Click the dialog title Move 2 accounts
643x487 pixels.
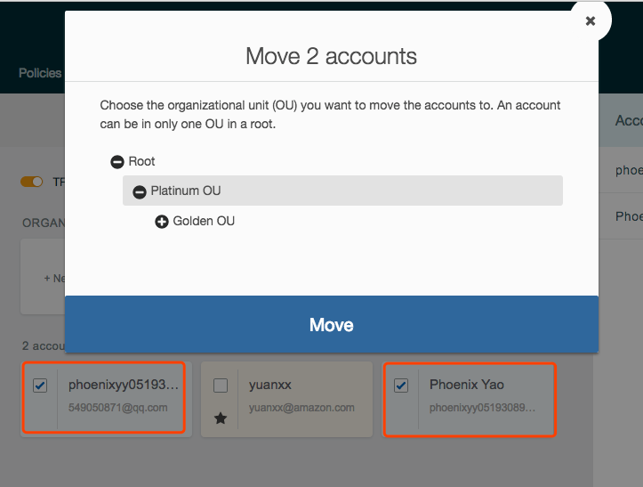[x=331, y=57]
